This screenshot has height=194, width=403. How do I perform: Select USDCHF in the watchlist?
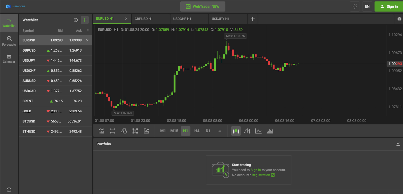click(56, 71)
